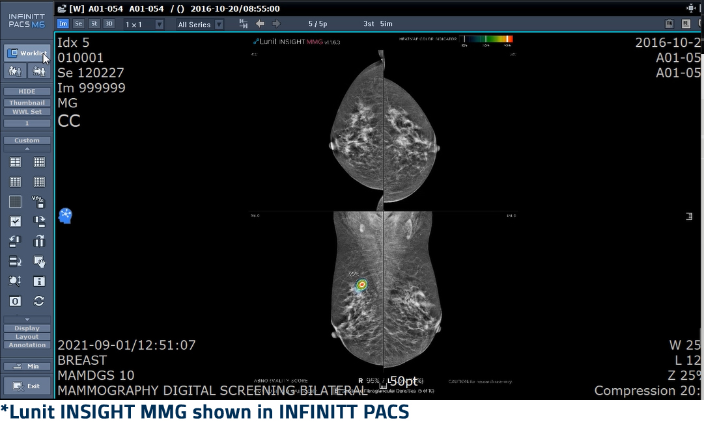
Task: Click the jump-to-first/last icon
Action: (x=244, y=24)
